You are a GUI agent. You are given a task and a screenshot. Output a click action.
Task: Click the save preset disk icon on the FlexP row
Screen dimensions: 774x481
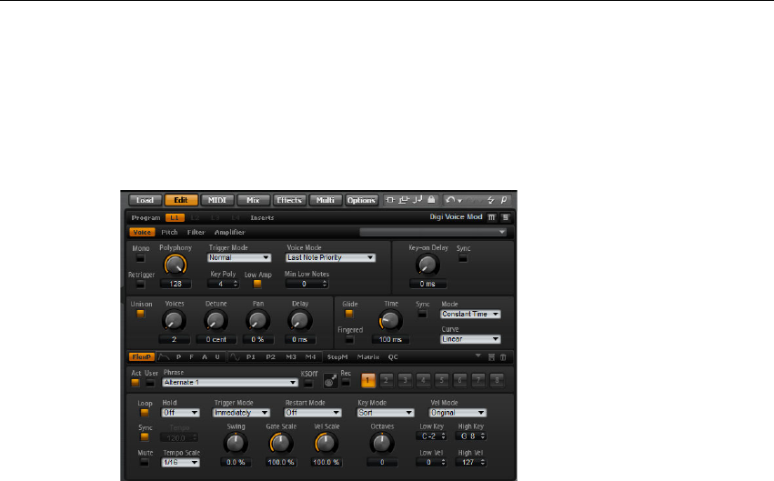491,357
